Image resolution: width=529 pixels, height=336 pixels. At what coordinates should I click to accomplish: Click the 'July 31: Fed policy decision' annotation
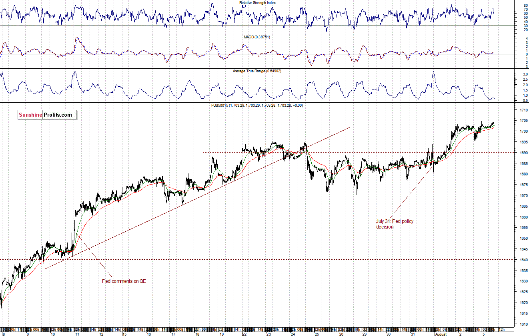(395, 224)
